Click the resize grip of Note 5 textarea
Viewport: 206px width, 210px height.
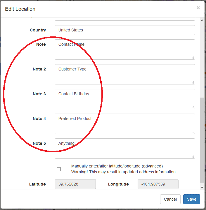[x=193, y=157]
